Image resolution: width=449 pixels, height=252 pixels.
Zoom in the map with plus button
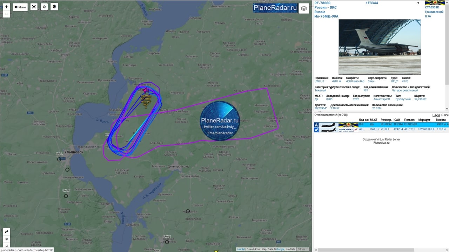(7, 7)
